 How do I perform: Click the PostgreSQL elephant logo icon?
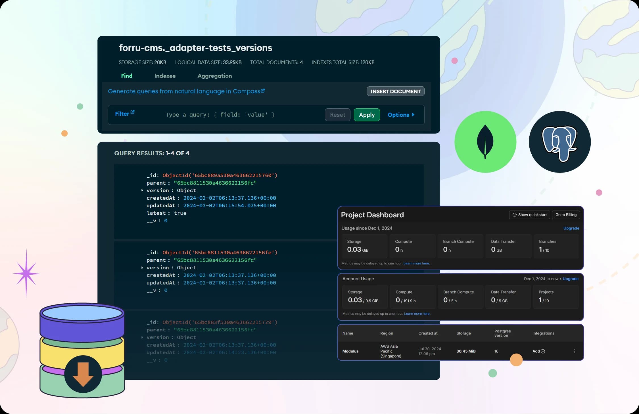(x=559, y=142)
